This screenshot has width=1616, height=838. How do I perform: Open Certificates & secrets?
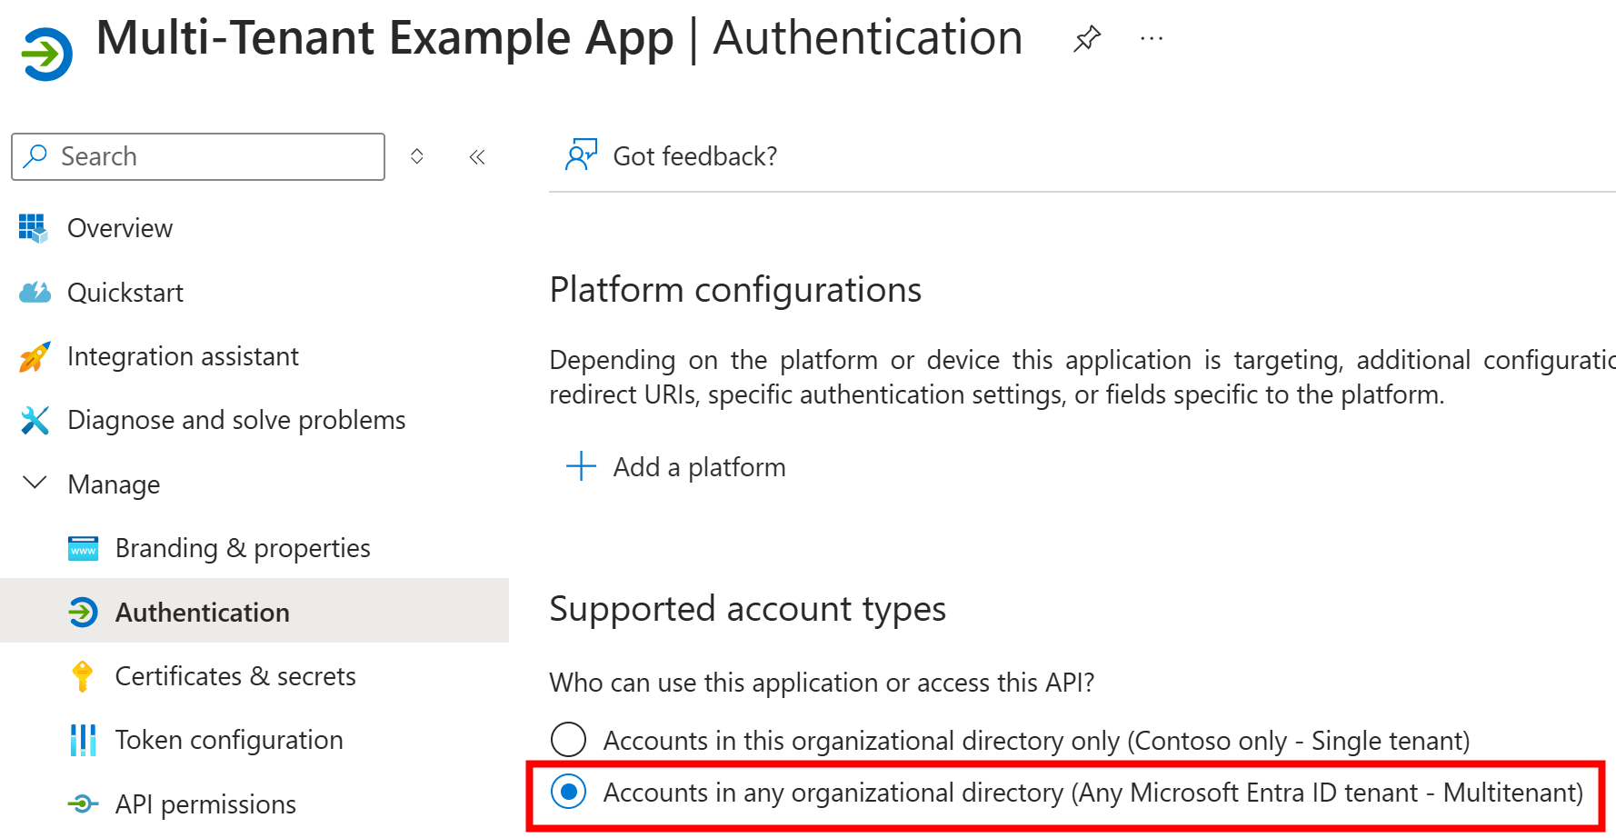[x=235, y=676]
